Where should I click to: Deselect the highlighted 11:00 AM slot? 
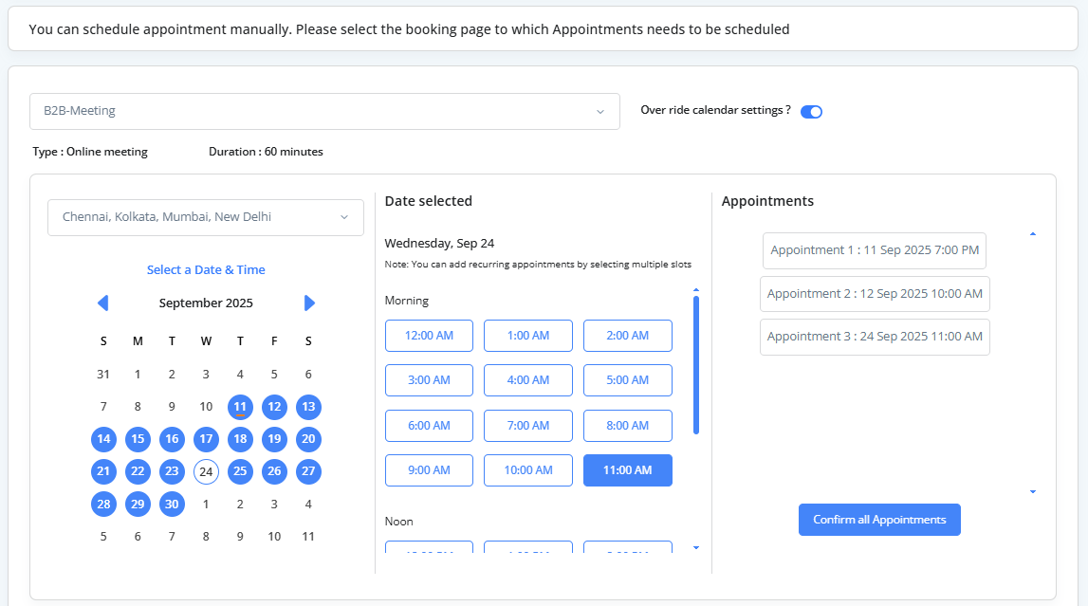(x=627, y=469)
